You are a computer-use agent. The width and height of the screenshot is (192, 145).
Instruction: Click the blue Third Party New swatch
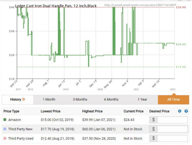(x=5, y=129)
